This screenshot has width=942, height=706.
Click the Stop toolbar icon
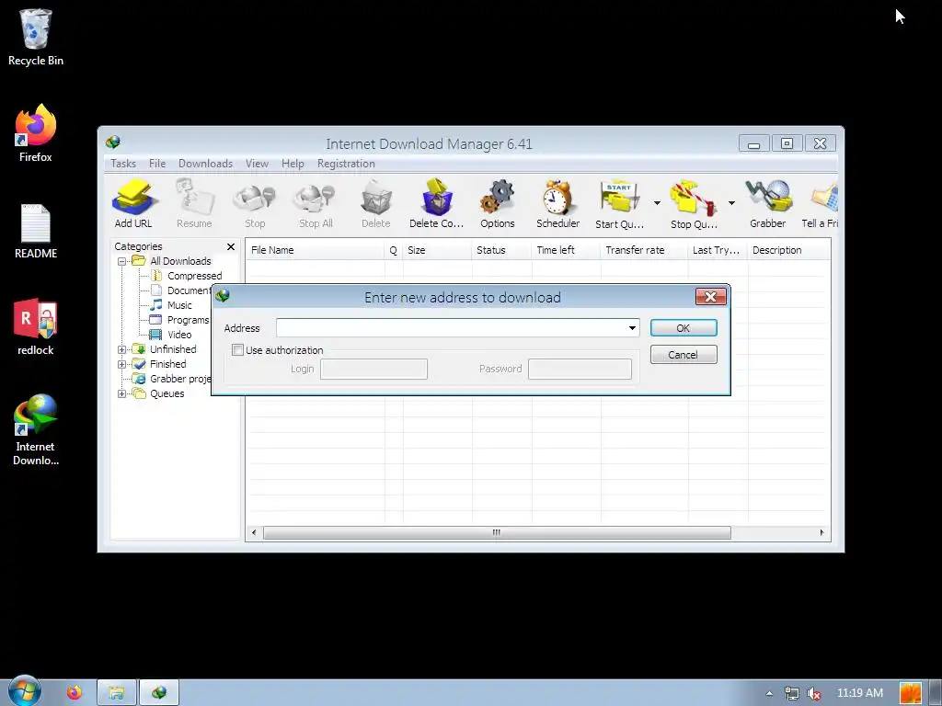(255, 203)
